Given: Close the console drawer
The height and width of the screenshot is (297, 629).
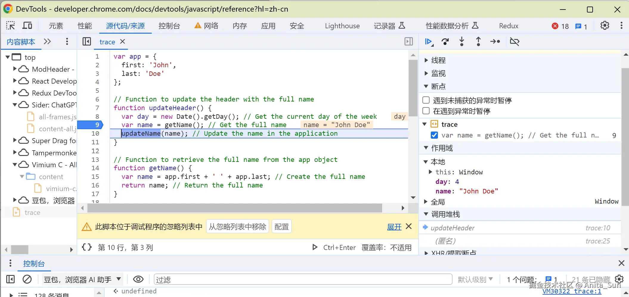Looking at the screenshot, I should click(622, 263).
